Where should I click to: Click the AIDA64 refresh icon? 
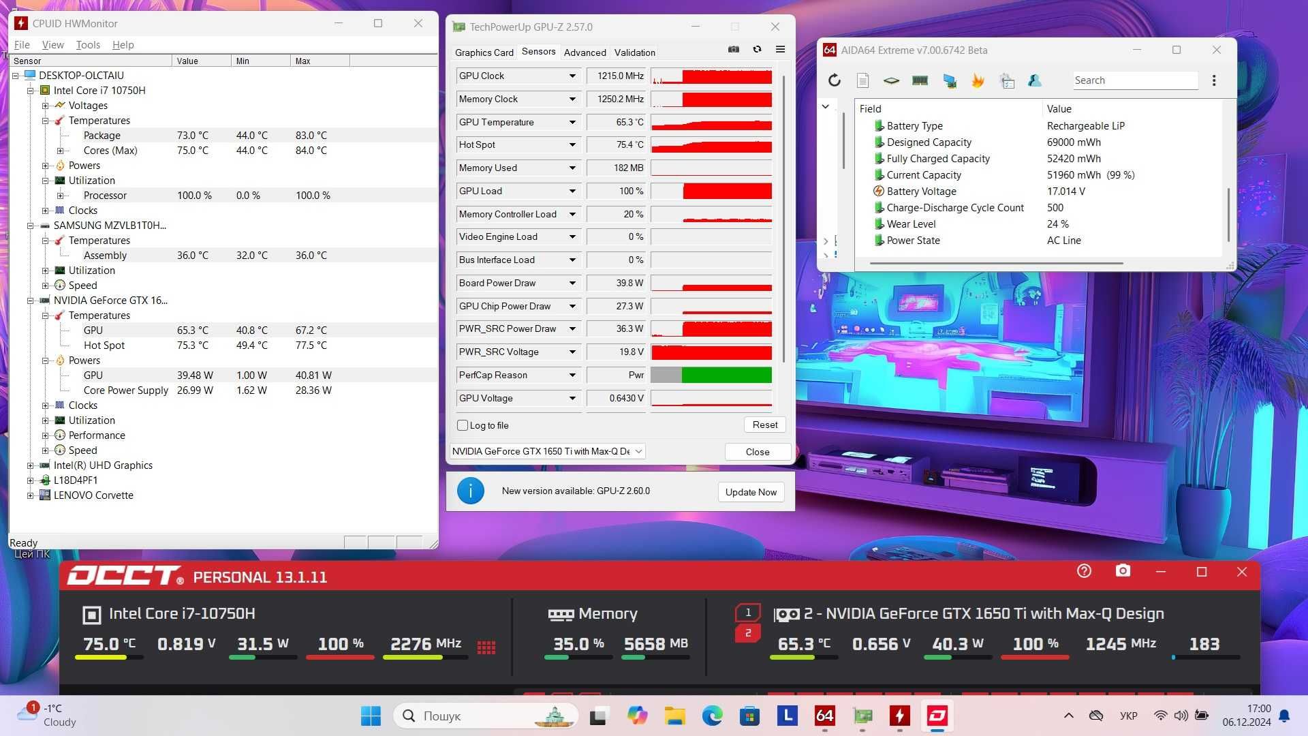[x=834, y=80]
